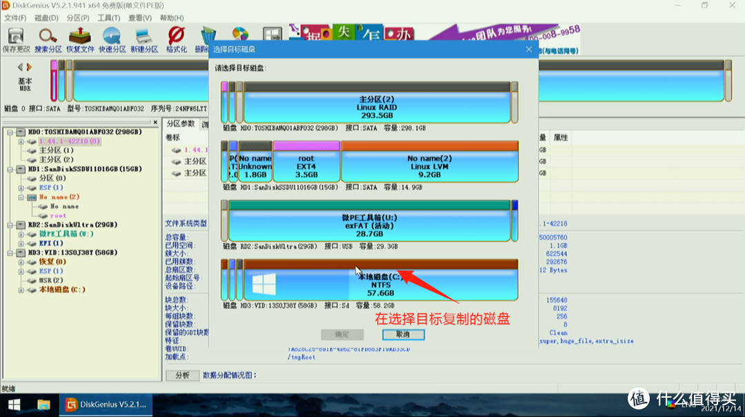The height and width of the screenshot is (417, 745).
Task: Choose No name(2) Linux LVM 9.2GB block
Action: (430, 161)
